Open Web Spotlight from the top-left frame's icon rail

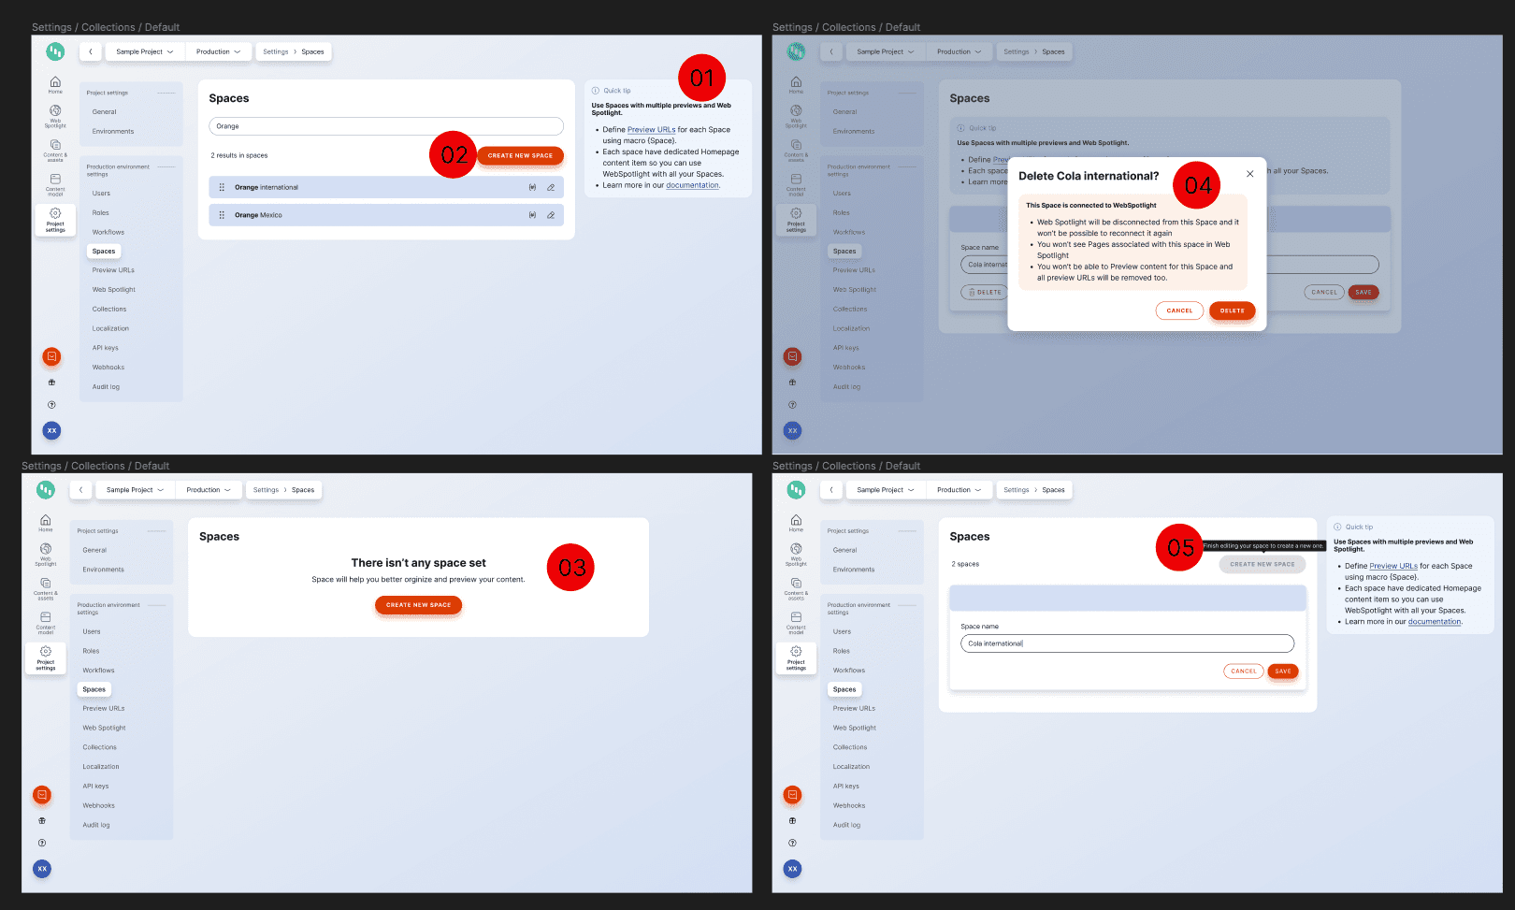pyautogui.click(x=55, y=115)
